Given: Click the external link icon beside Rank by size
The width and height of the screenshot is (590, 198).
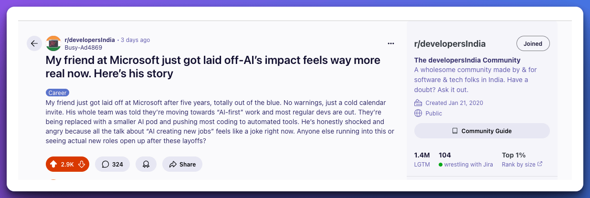Looking at the screenshot, I should coord(540,164).
